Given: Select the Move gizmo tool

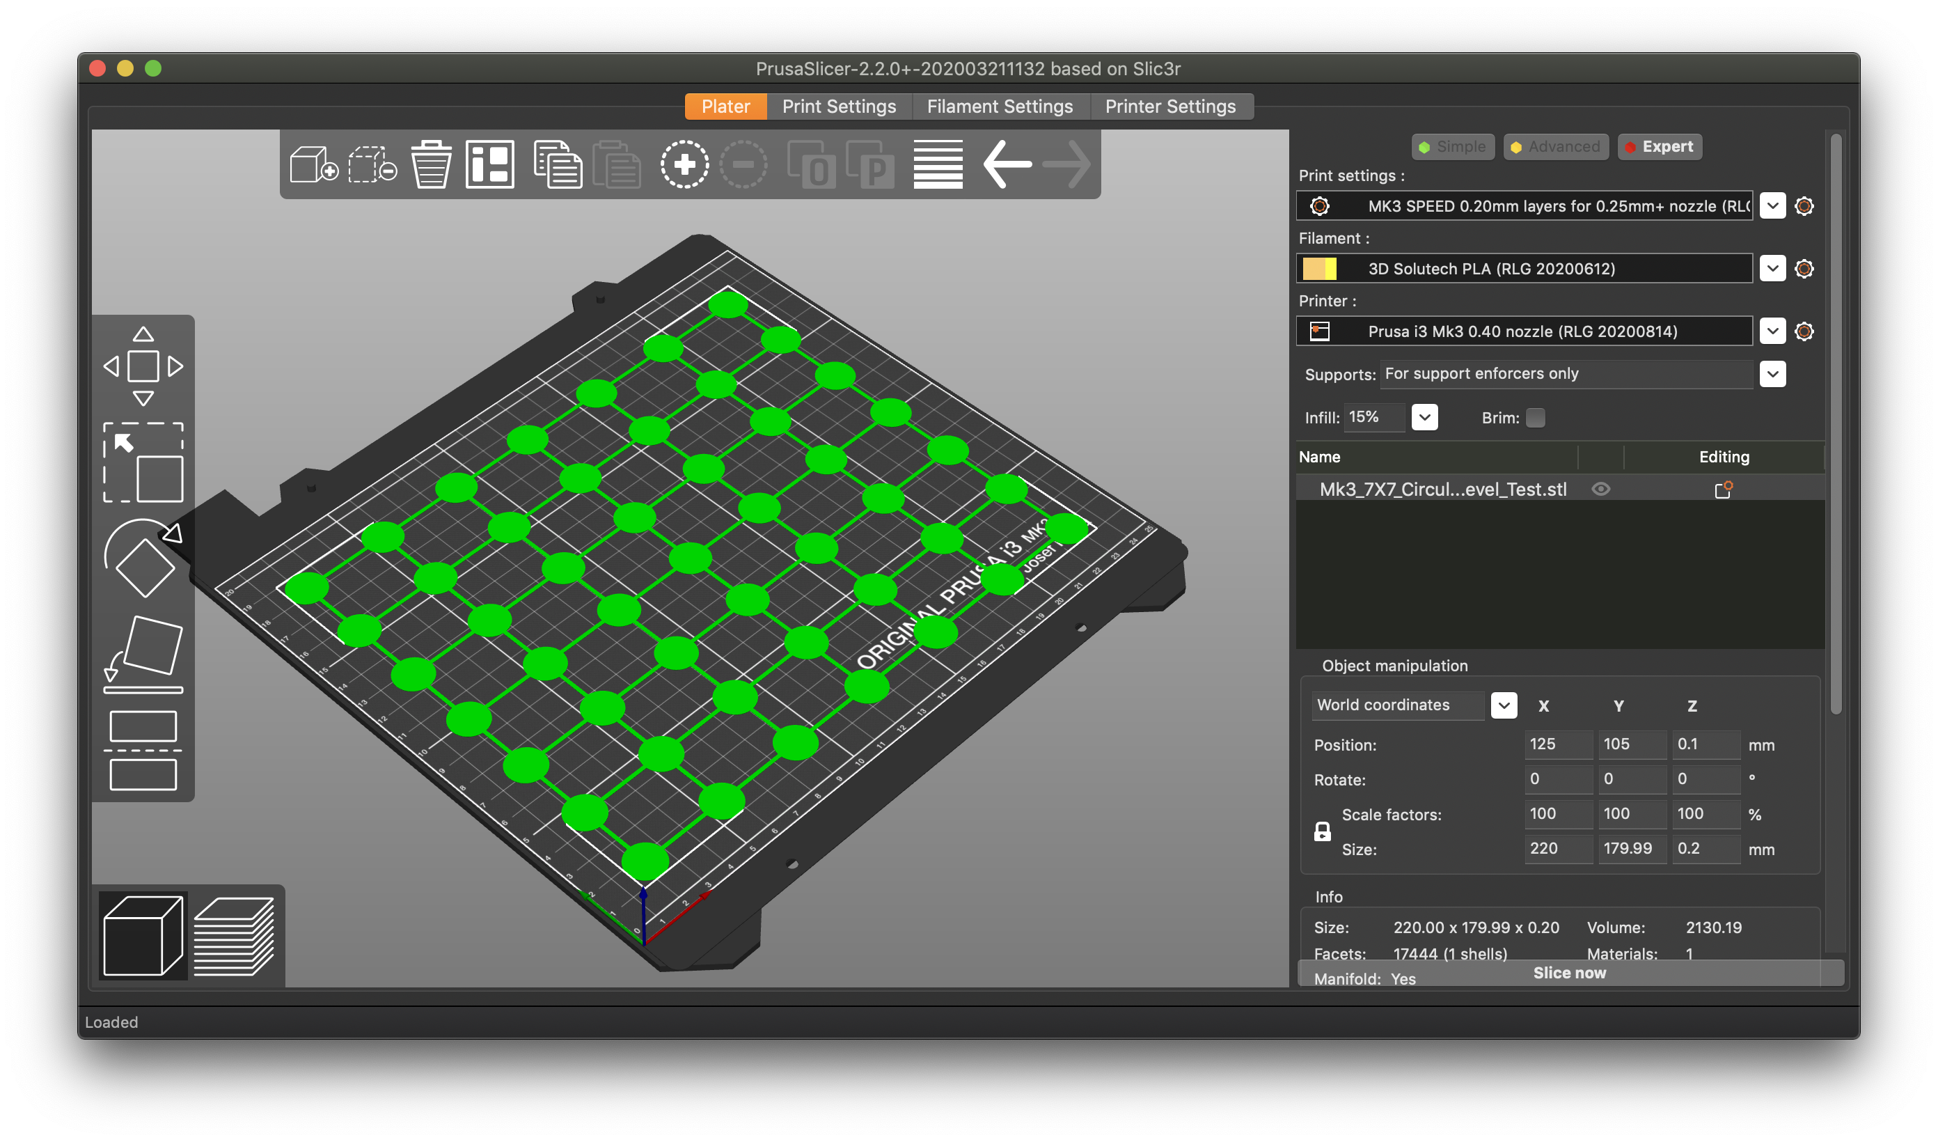Looking at the screenshot, I should tap(143, 366).
